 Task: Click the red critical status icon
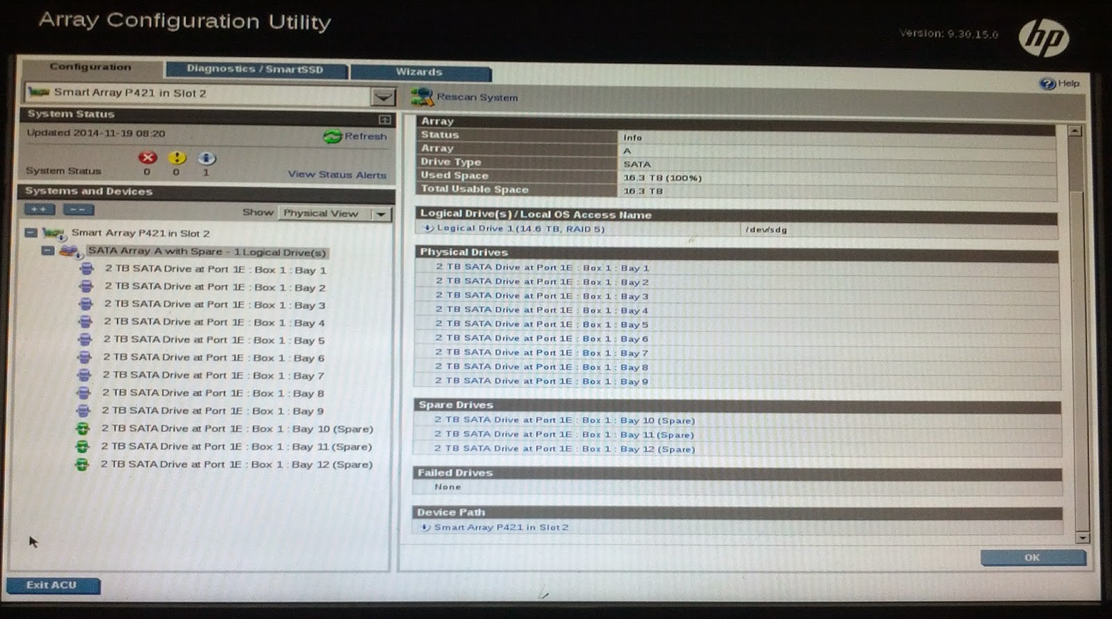pos(147,158)
